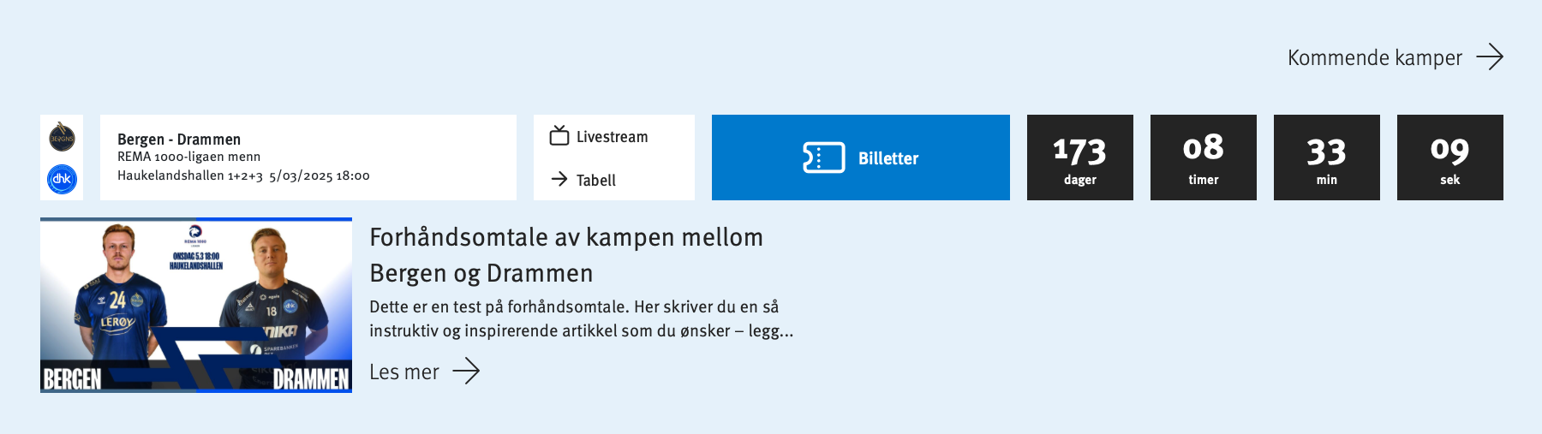Open the Tabell link
1542x434 pixels.
point(595,180)
